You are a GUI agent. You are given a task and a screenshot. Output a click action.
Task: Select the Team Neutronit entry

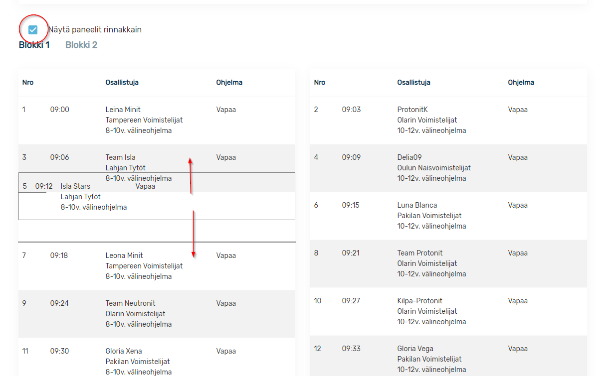point(131,303)
